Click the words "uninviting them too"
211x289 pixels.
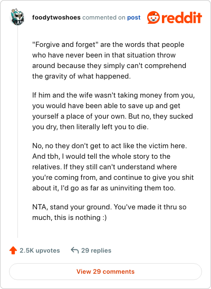pyautogui.click(x=142, y=188)
